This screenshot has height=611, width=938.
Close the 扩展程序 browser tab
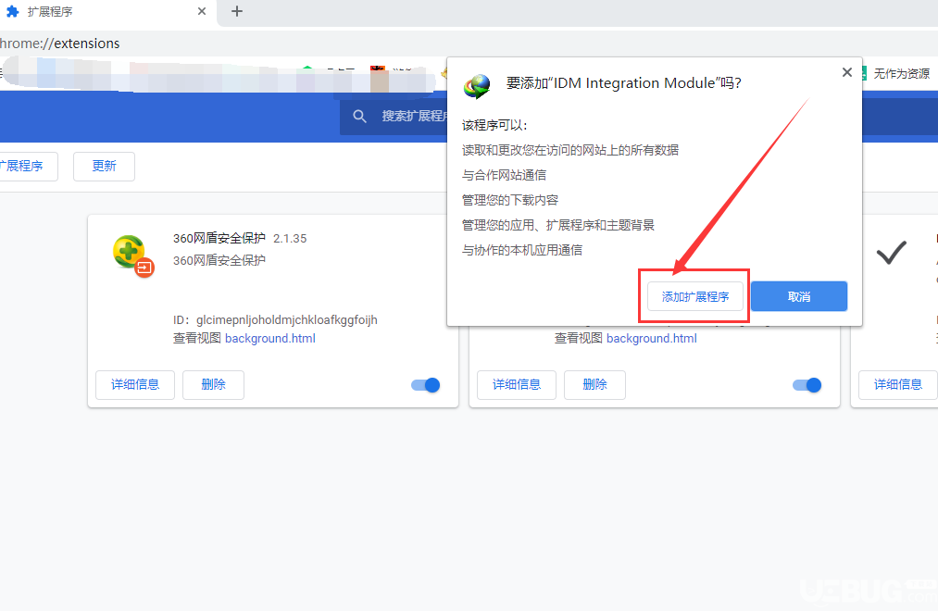pos(202,11)
